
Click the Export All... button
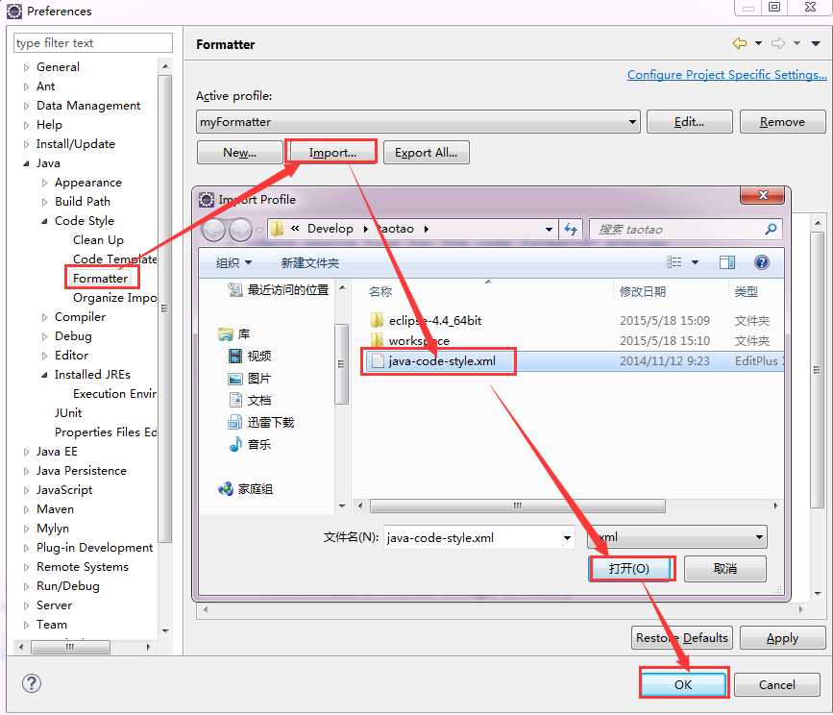pyautogui.click(x=426, y=153)
